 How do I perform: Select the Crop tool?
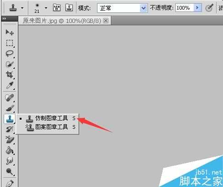tap(10, 75)
